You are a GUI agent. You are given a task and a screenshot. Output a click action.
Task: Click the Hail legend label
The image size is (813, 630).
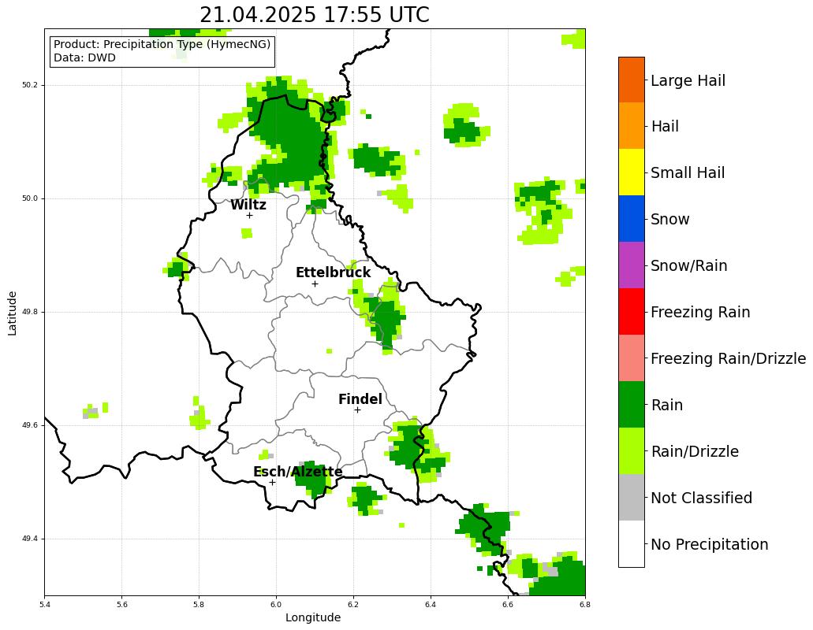[x=666, y=126]
